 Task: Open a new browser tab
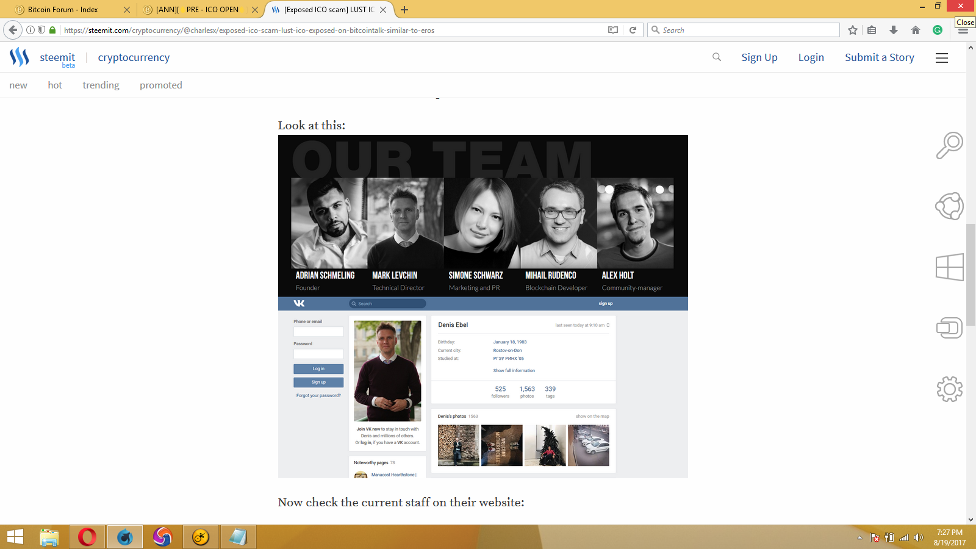(404, 10)
